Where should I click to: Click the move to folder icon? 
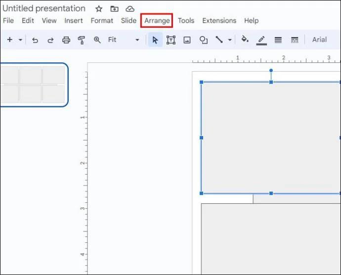(x=114, y=9)
